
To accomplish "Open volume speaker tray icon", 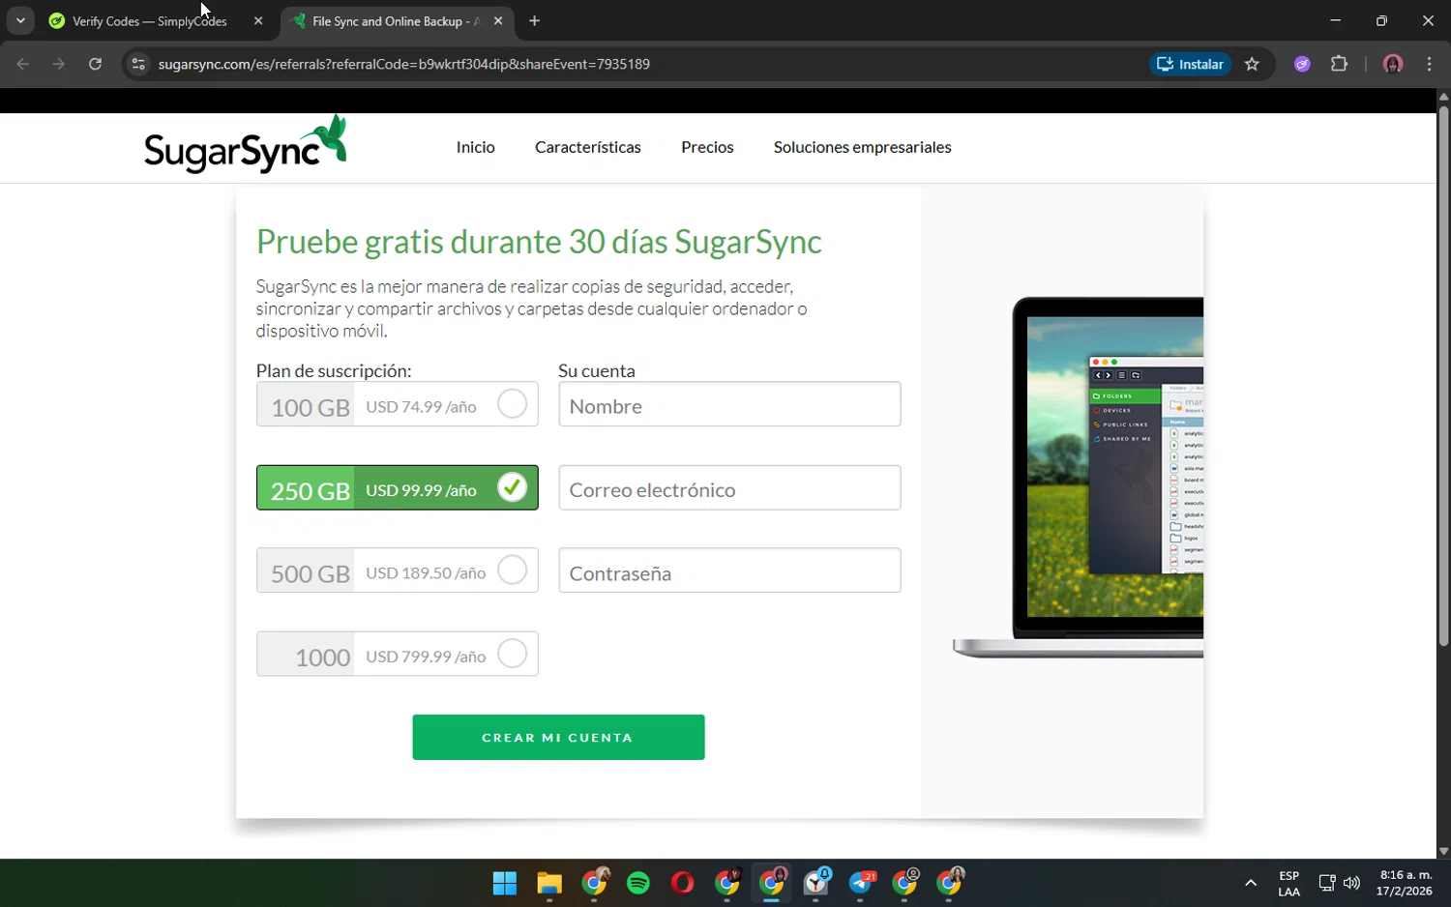I will [x=1351, y=883].
